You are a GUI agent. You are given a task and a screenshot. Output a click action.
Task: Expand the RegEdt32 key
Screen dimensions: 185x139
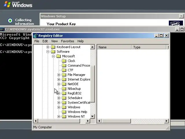[x=59, y=93]
